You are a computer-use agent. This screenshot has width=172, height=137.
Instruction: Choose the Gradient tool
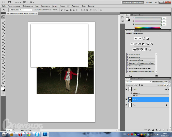point(3,51)
